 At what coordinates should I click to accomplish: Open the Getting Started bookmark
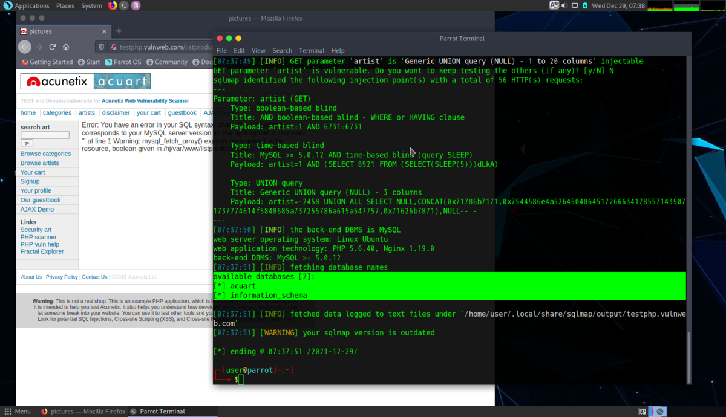pyautogui.click(x=47, y=62)
